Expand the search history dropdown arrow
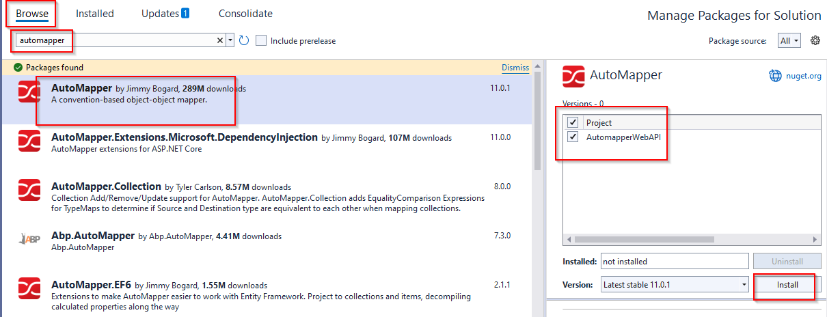This screenshot has height=317, width=827. click(x=230, y=41)
